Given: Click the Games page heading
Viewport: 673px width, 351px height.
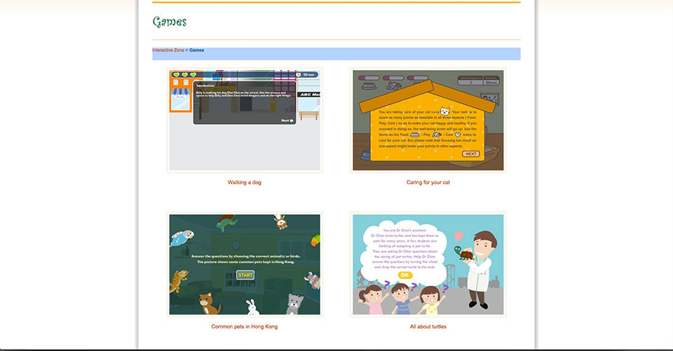Looking at the screenshot, I should (170, 22).
